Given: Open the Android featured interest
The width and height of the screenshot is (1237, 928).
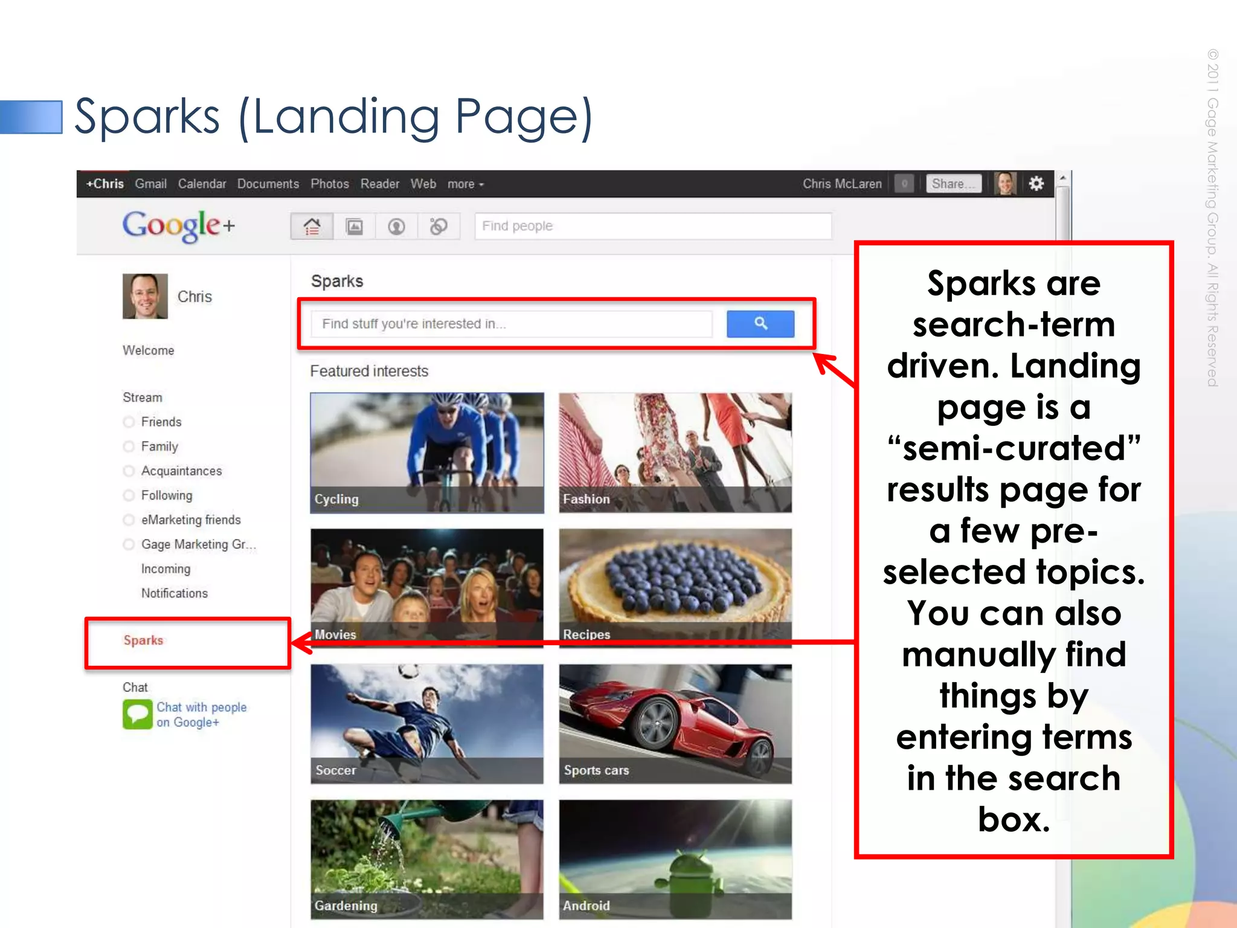Looking at the screenshot, I should click(x=675, y=859).
